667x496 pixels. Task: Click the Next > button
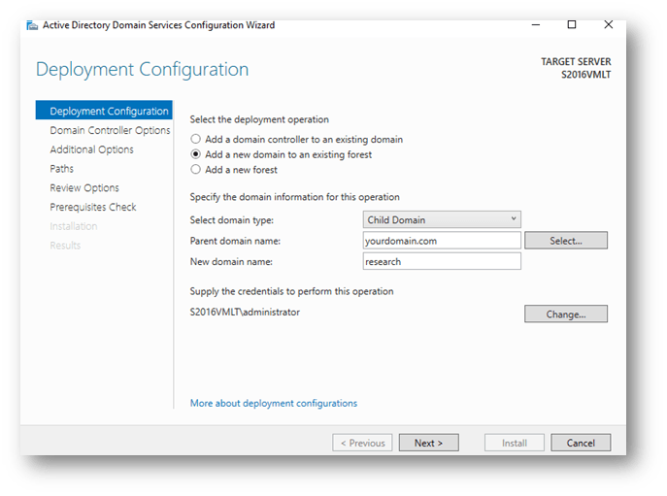click(429, 443)
